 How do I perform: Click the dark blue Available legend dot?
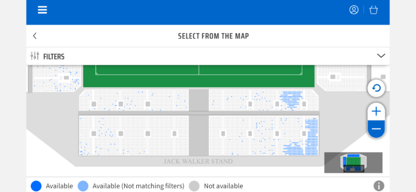(36, 186)
